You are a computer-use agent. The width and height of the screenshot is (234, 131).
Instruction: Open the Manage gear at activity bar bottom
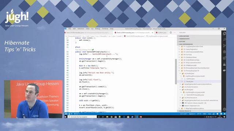tap(224, 109)
